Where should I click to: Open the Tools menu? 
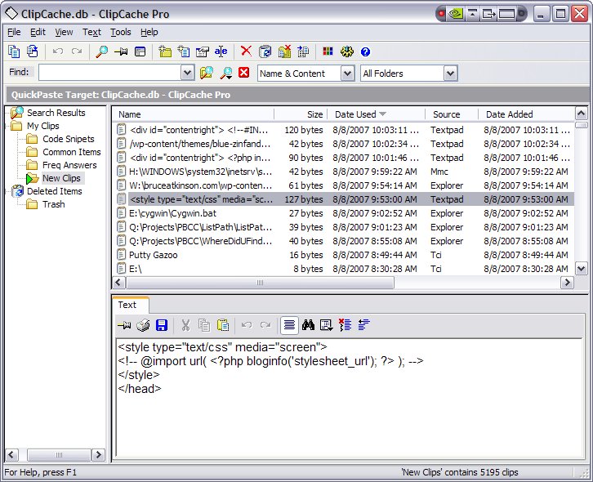(121, 32)
